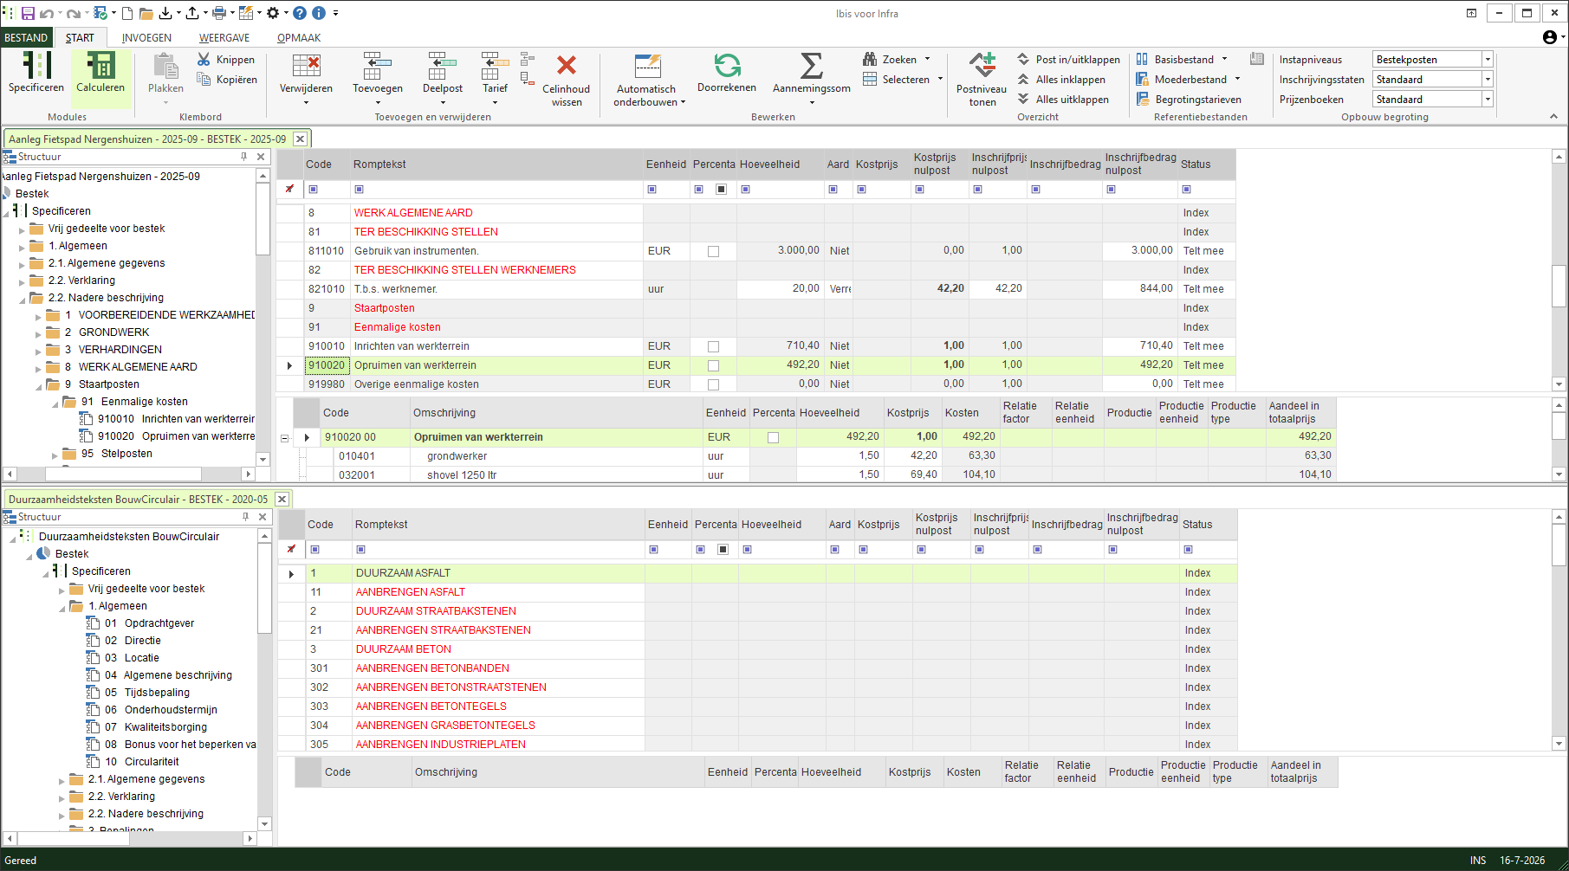Click the New document icon
Image resolution: width=1569 pixels, height=871 pixels.
(x=127, y=13)
